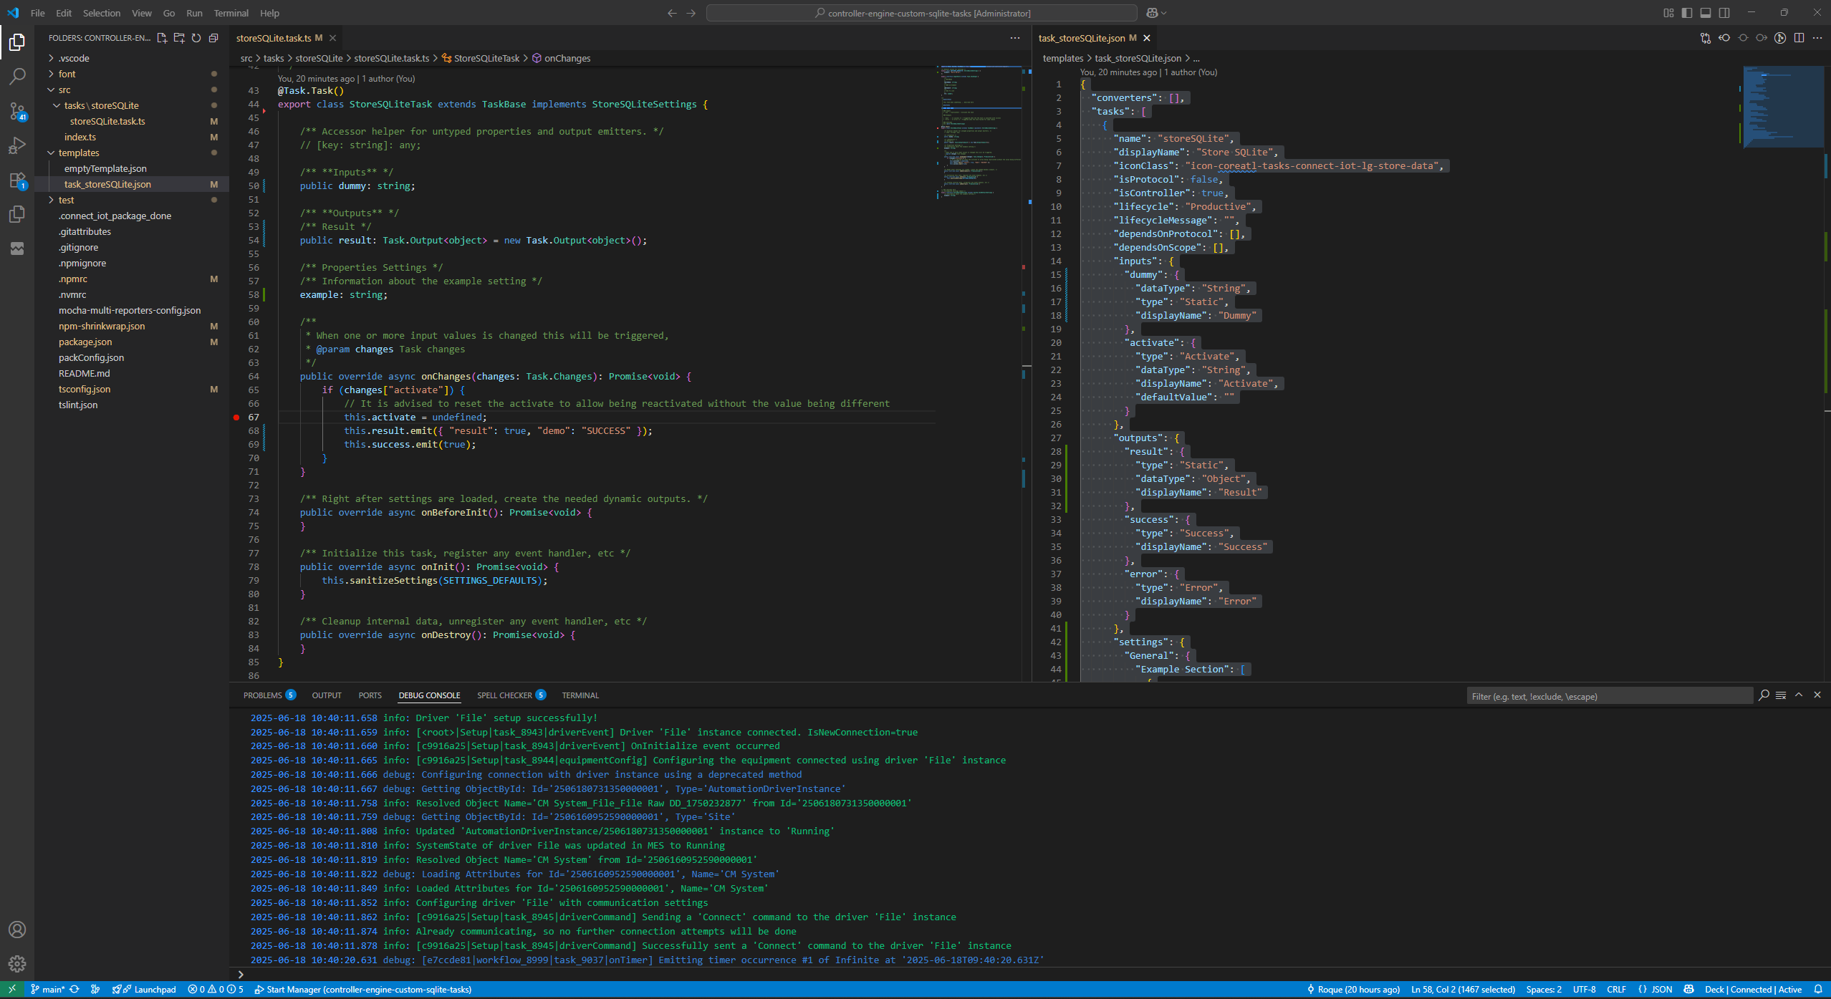
Task: Click Launchpad in status bar
Action: (154, 990)
